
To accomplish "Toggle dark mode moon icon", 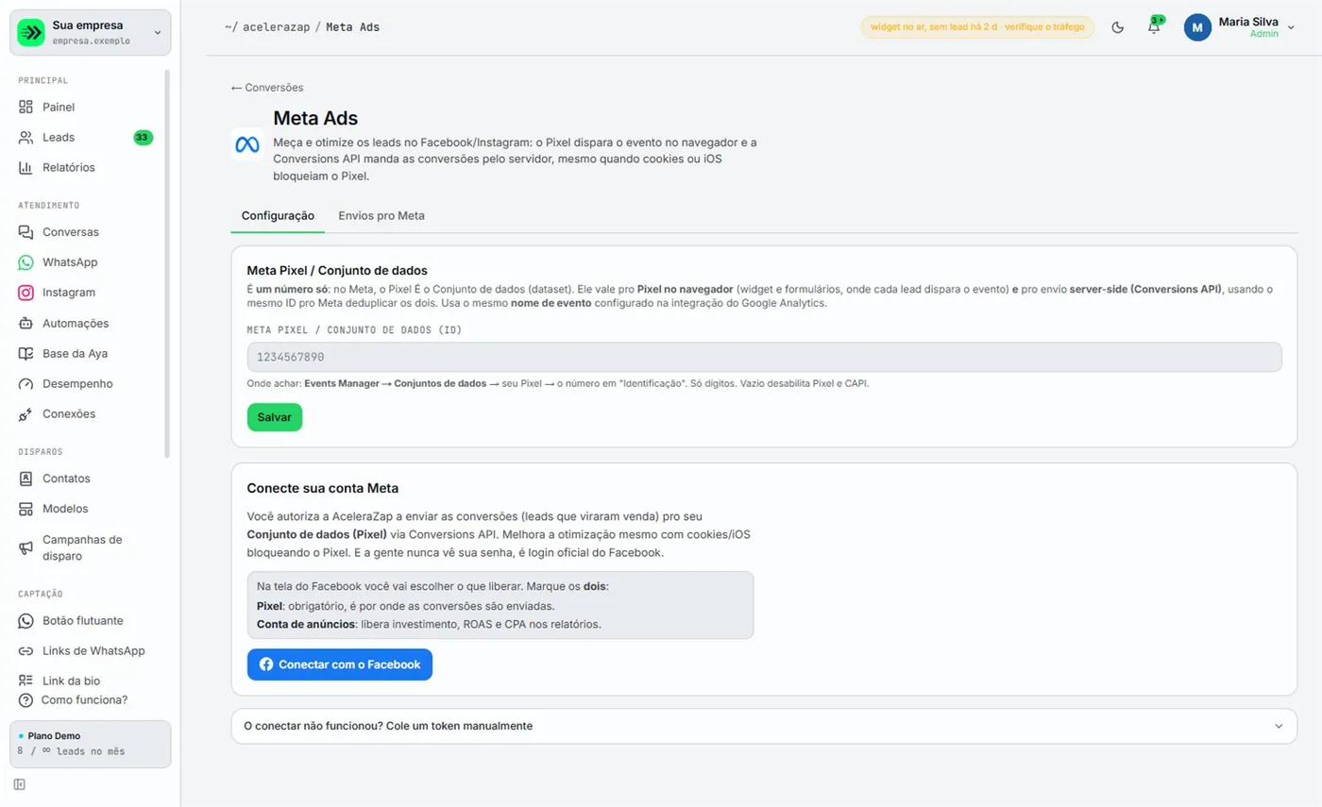I will coord(1118,27).
